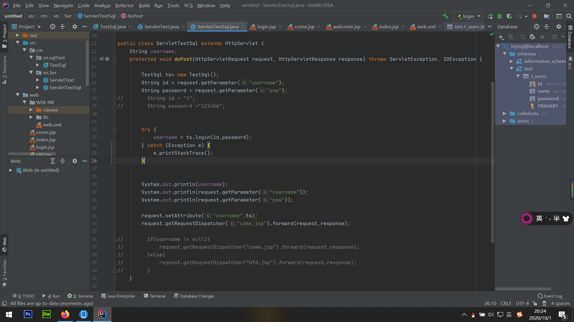The width and height of the screenshot is (574, 322).
Task: Open Dreamweaver from the taskbar
Action: tap(47, 314)
